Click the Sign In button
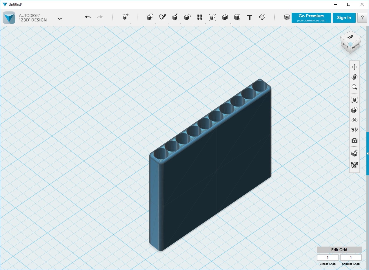Viewport: 369px width, 270px height. (x=344, y=18)
